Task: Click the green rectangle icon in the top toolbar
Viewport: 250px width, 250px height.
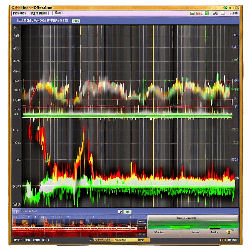Action: (192, 13)
